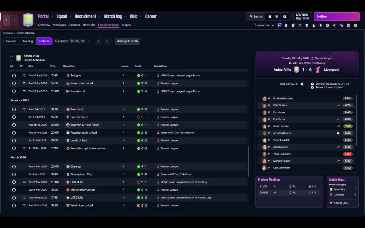Image resolution: width=365 pixels, height=228 pixels.
Task: Click the yellow card icon beside Amadou Onana
Action: click(x=338, y=133)
